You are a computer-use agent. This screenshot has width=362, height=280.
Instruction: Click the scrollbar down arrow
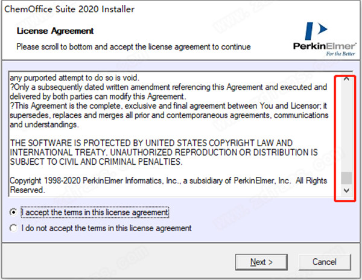pyautogui.click(x=346, y=189)
